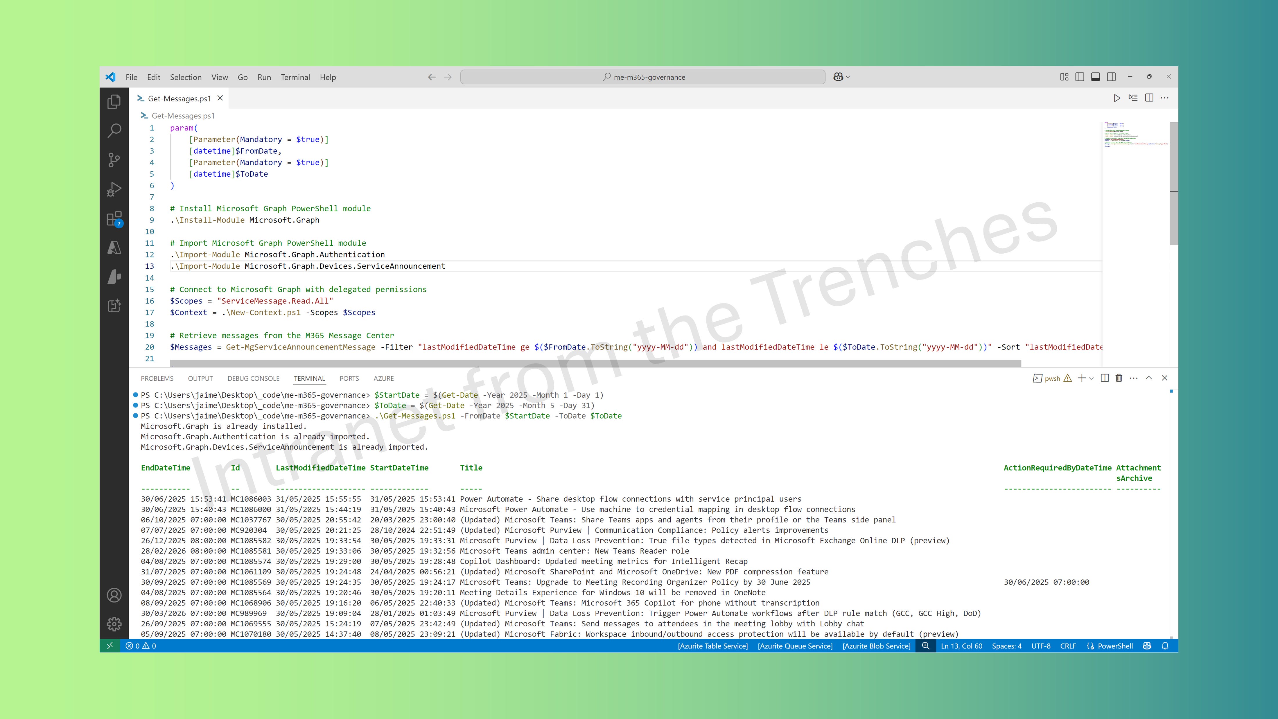Close the terminal panel
The width and height of the screenshot is (1278, 719).
coord(1164,378)
